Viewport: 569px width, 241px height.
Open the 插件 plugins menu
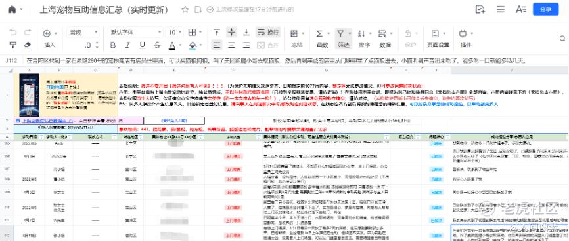click(465, 39)
